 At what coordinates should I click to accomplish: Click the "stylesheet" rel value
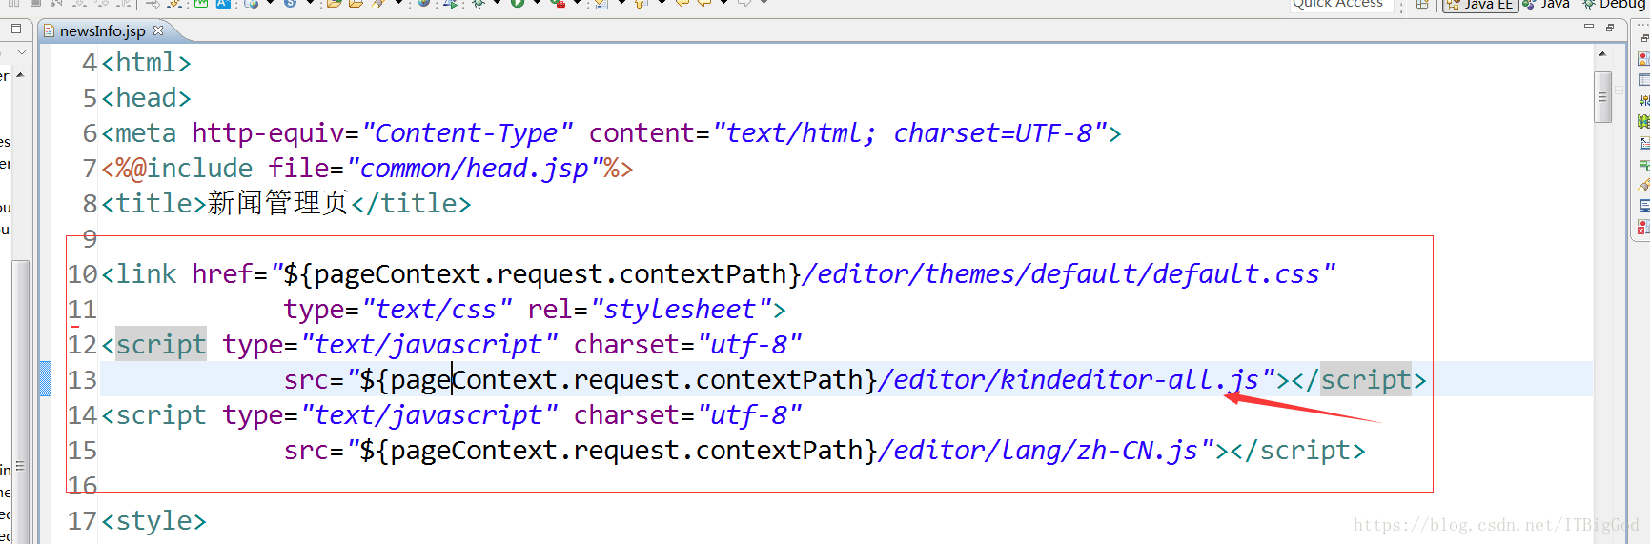681,310
